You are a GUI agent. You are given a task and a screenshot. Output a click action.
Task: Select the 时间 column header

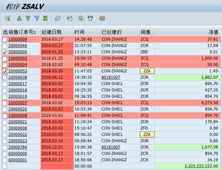click(87, 32)
